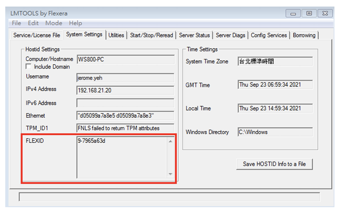Open the Help menu

click(x=75, y=23)
